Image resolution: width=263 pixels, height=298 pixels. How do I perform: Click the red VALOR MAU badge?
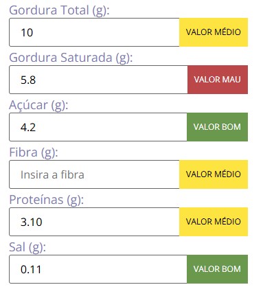218,80
